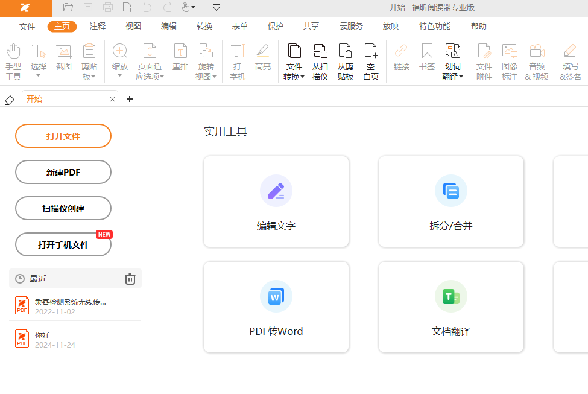Click the new document icon in quick toolbar
588x394 pixels.
coord(127,7)
